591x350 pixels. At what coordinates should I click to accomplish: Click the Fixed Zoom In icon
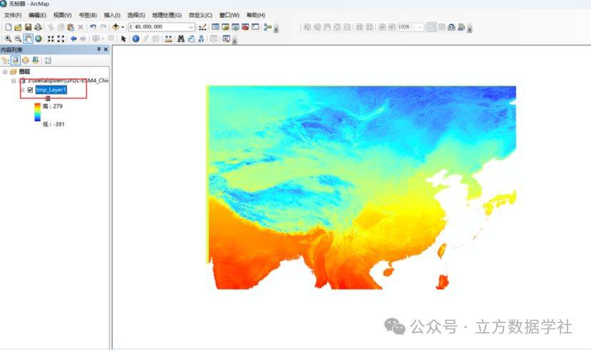[51, 38]
